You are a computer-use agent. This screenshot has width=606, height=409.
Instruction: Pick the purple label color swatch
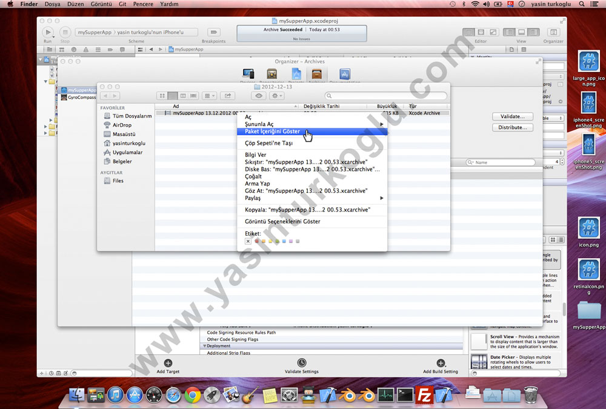[x=291, y=241]
